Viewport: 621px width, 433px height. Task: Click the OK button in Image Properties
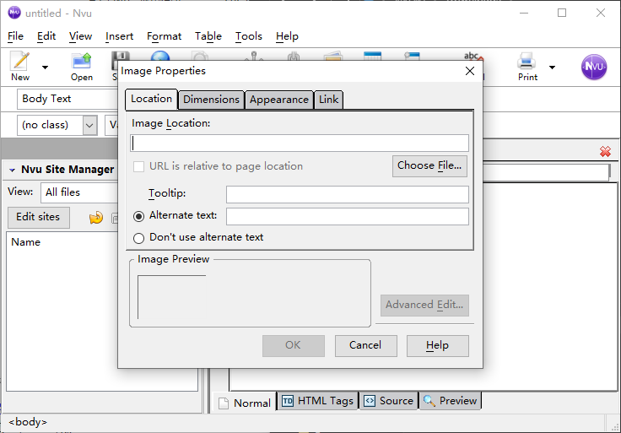coord(293,345)
